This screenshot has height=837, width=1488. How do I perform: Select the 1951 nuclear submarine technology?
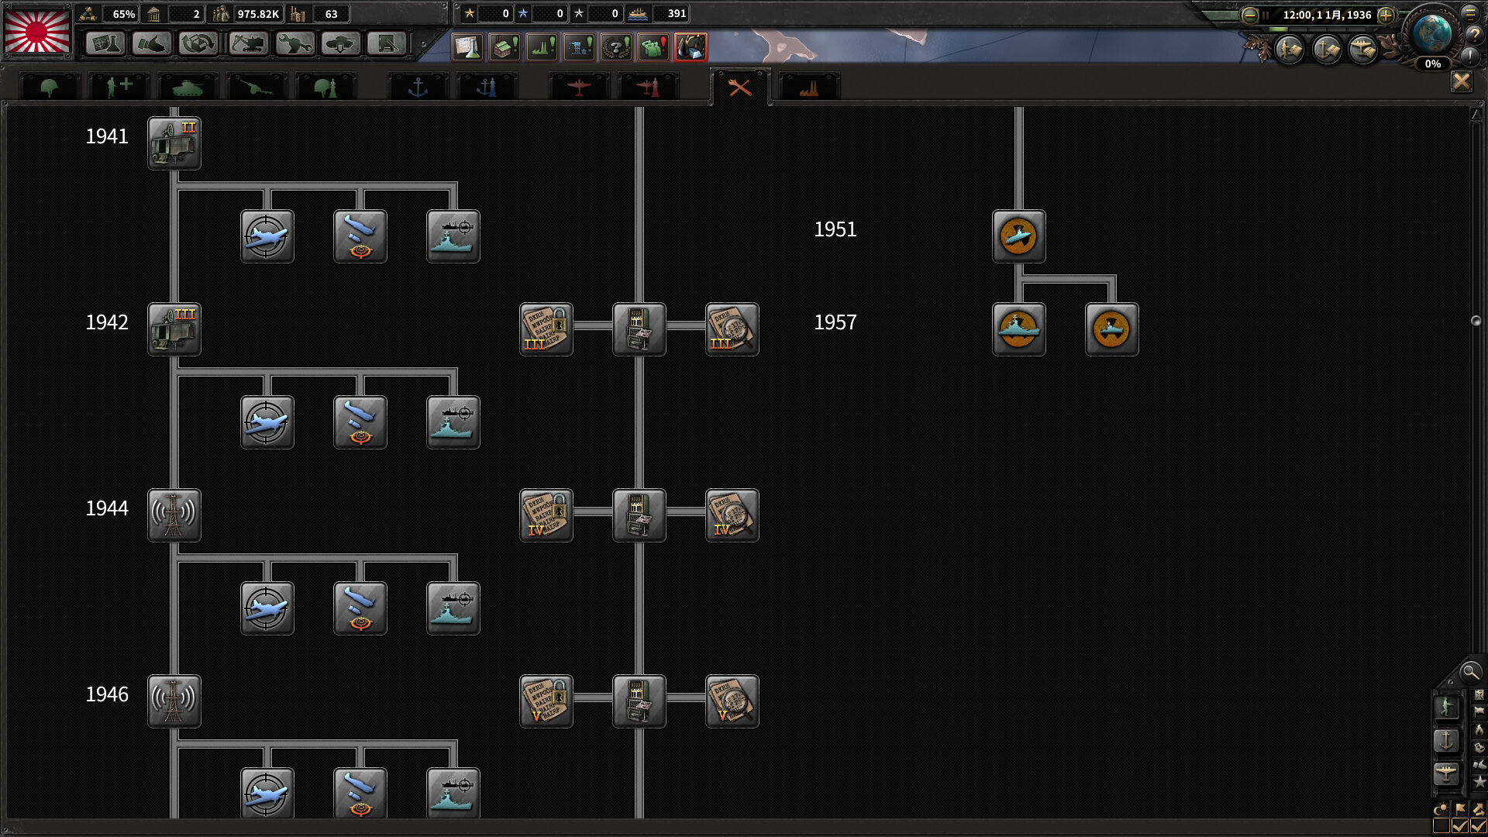coord(1018,236)
